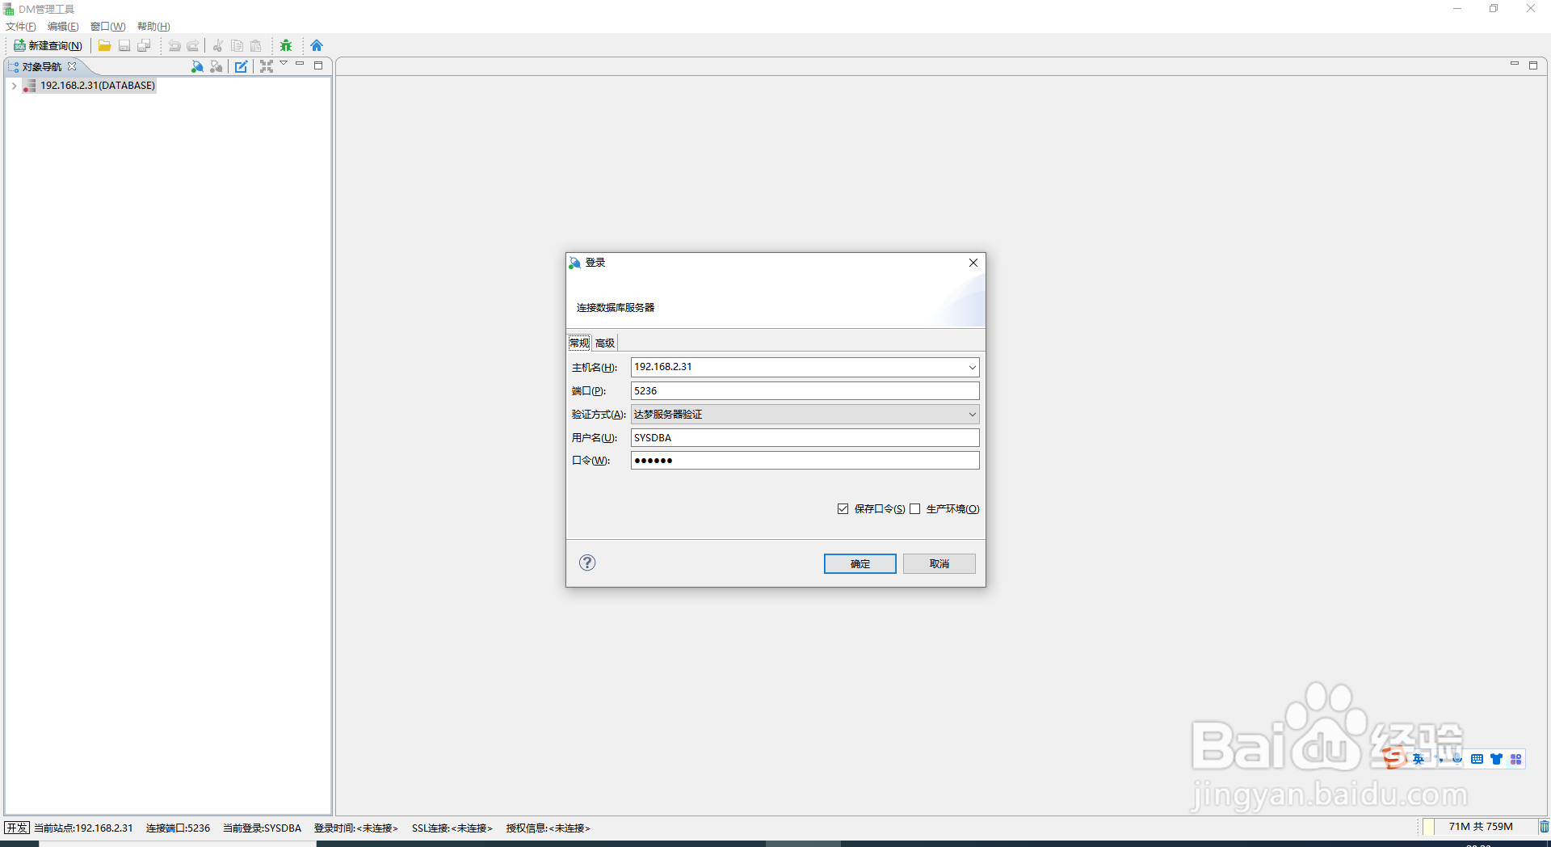Click the Undo arrow icon
The height and width of the screenshot is (847, 1551).
[174, 45]
